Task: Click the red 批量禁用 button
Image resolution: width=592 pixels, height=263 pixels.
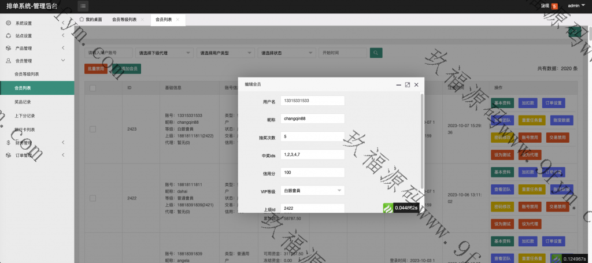Action: click(x=95, y=68)
